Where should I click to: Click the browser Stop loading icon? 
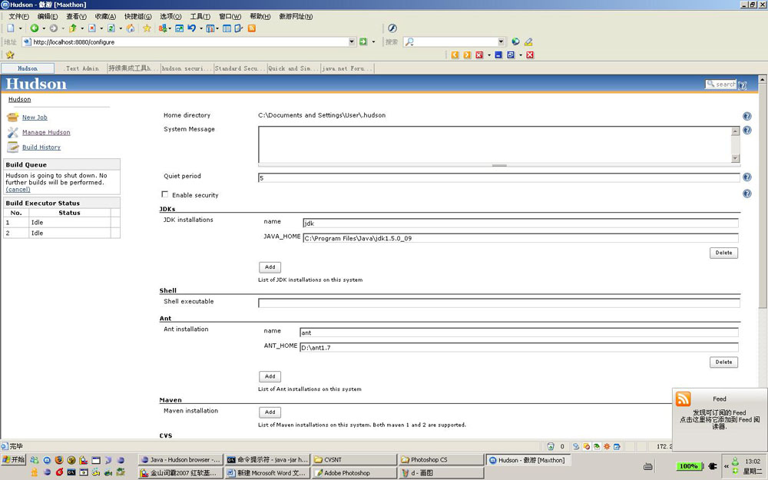click(x=91, y=28)
